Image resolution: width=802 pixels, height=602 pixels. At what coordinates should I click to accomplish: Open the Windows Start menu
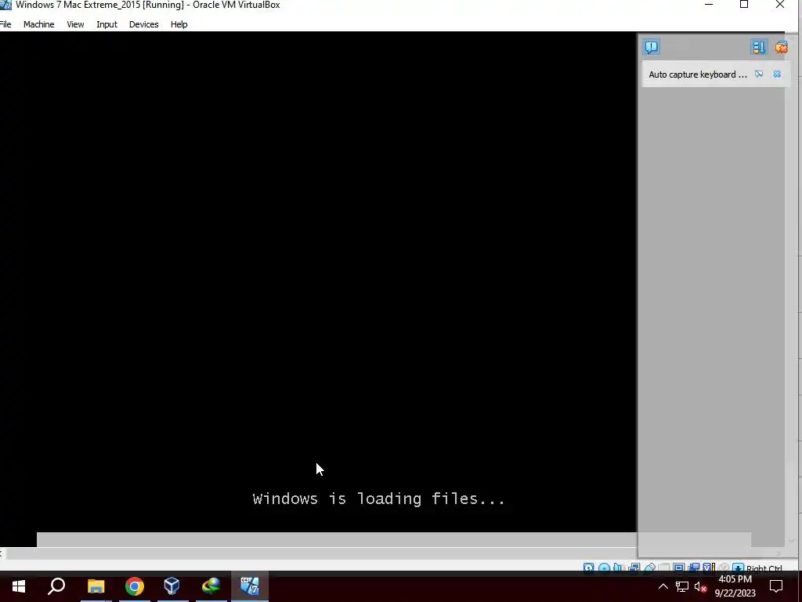pos(19,586)
